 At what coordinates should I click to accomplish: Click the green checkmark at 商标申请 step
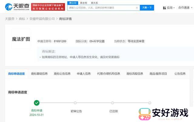37,103
